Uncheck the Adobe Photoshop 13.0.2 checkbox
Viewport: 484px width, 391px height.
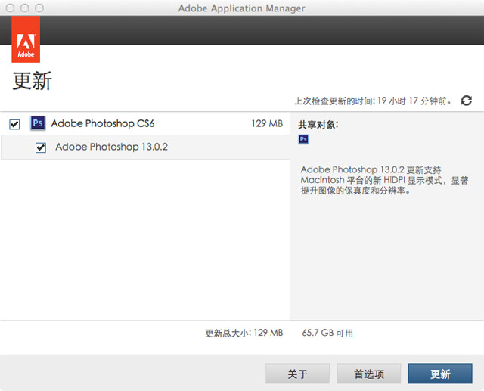point(41,147)
